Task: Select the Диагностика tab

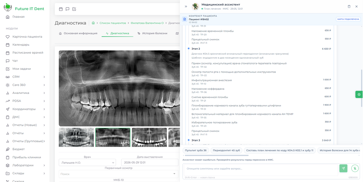Action: coord(117,33)
